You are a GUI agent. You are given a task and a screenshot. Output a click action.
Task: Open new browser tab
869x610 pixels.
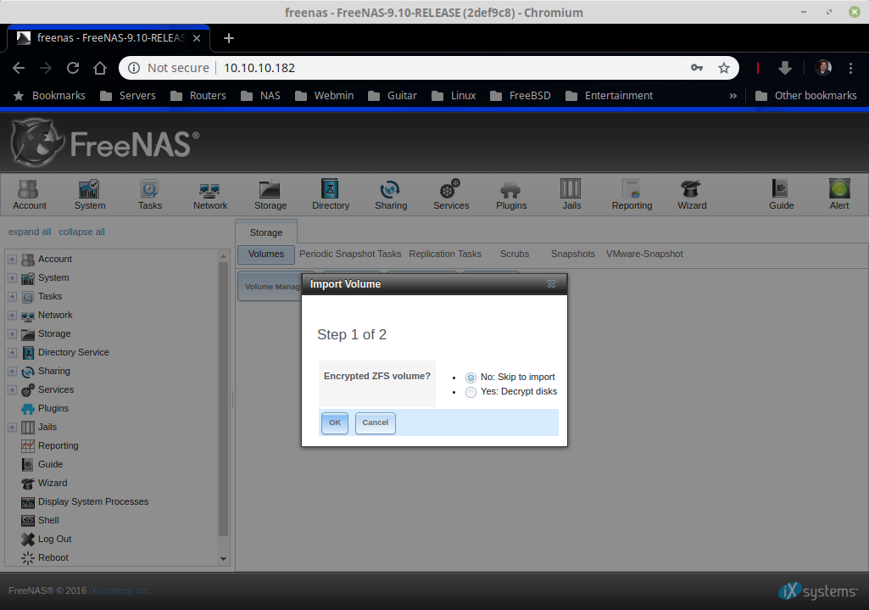(228, 38)
